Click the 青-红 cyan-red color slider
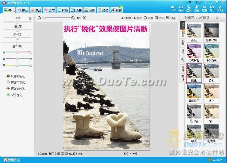The image size is (227, 163). click(x=17, y=52)
